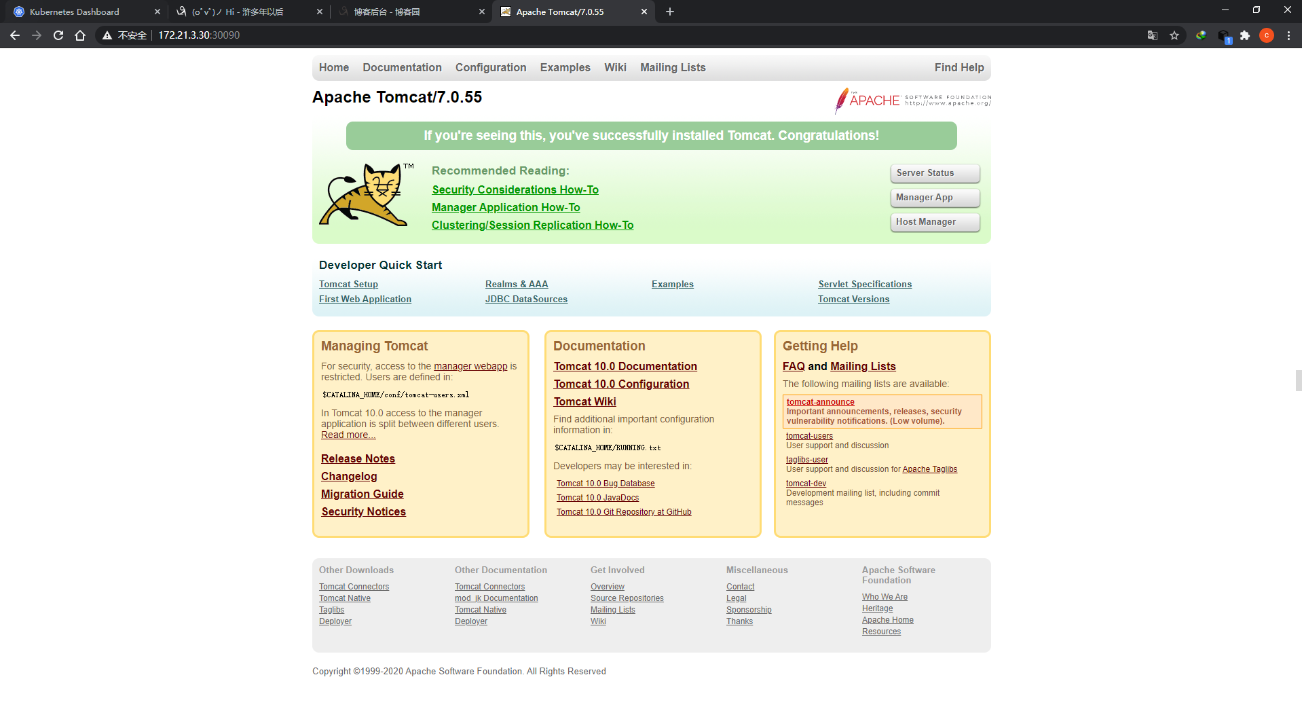Image resolution: width=1302 pixels, height=711 pixels.
Task: Open the Sponsorship footer link
Action: (749, 610)
